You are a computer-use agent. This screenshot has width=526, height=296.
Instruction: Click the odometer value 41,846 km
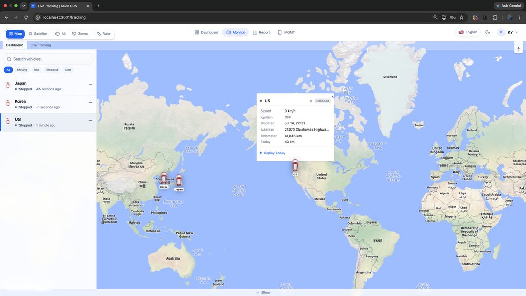click(x=293, y=136)
